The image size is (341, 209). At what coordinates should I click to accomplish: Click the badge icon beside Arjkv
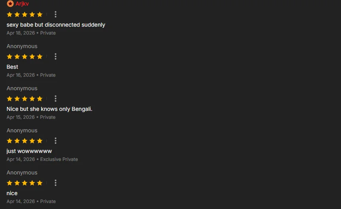point(10,4)
